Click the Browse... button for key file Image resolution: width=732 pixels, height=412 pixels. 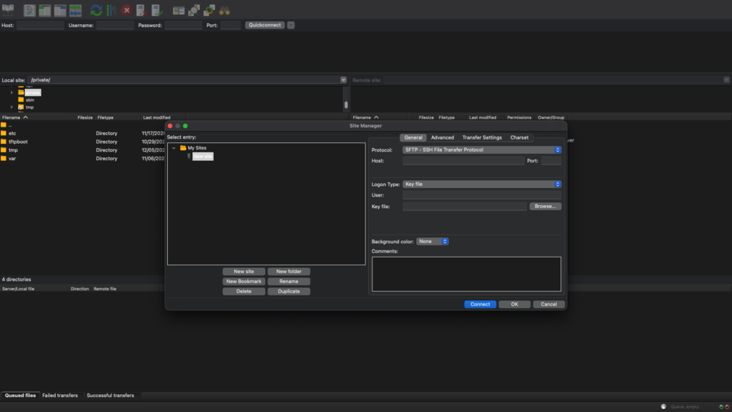pyautogui.click(x=545, y=206)
